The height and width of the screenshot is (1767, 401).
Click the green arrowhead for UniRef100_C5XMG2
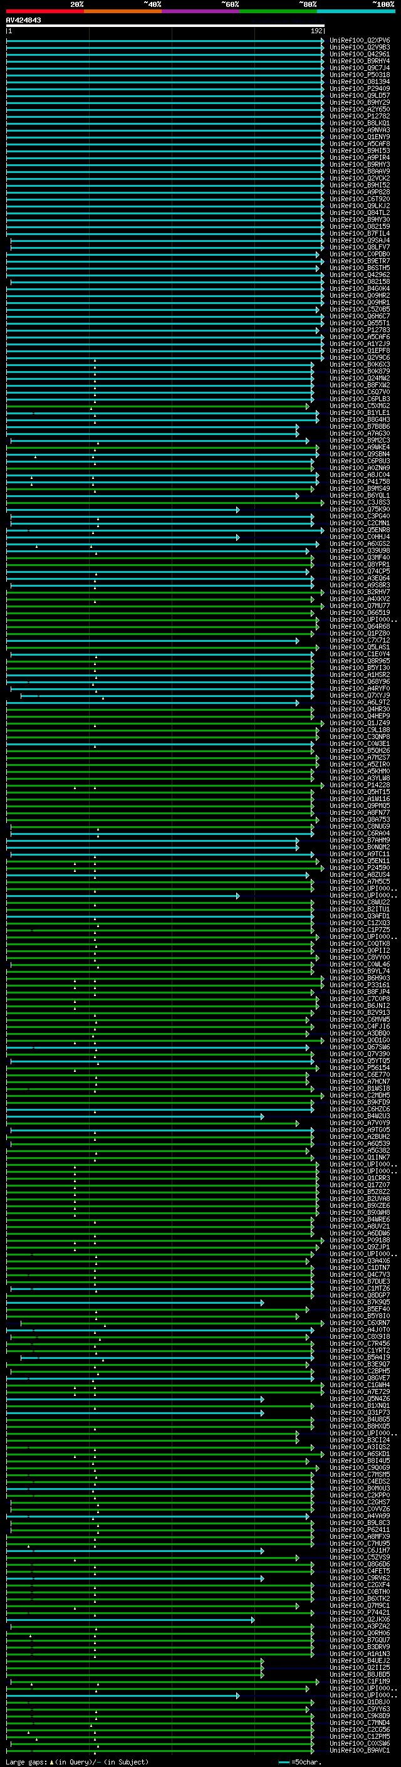tap(308, 406)
